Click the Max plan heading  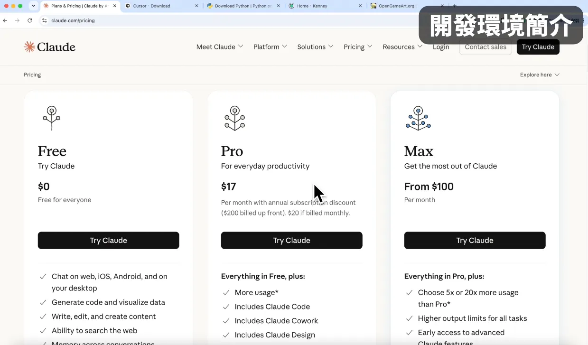419,151
